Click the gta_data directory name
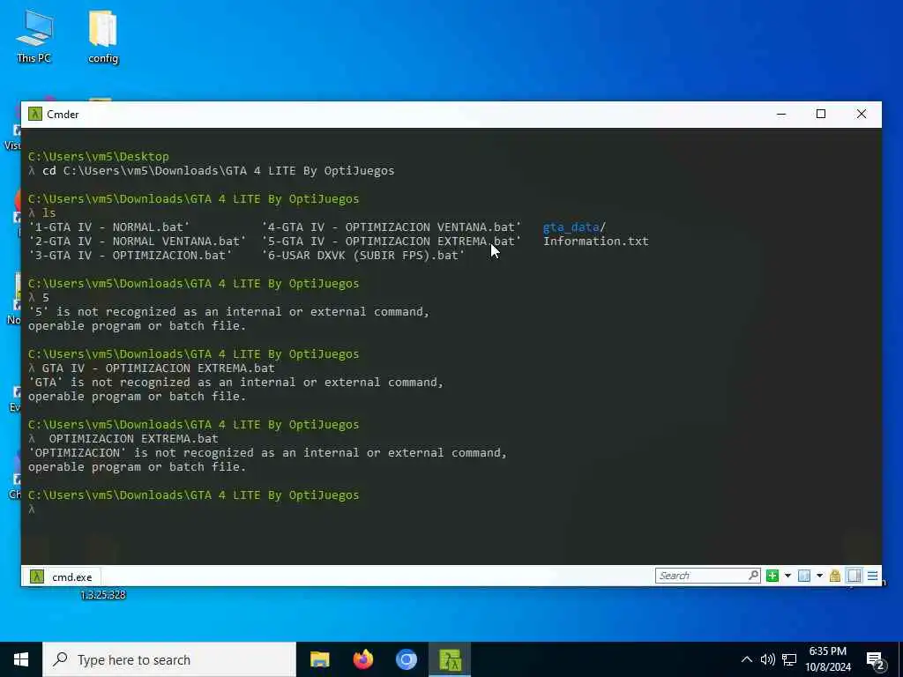The image size is (903, 677). tap(571, 227)
